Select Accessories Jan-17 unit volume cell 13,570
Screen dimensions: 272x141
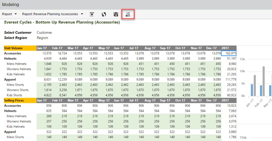[44, 53]
